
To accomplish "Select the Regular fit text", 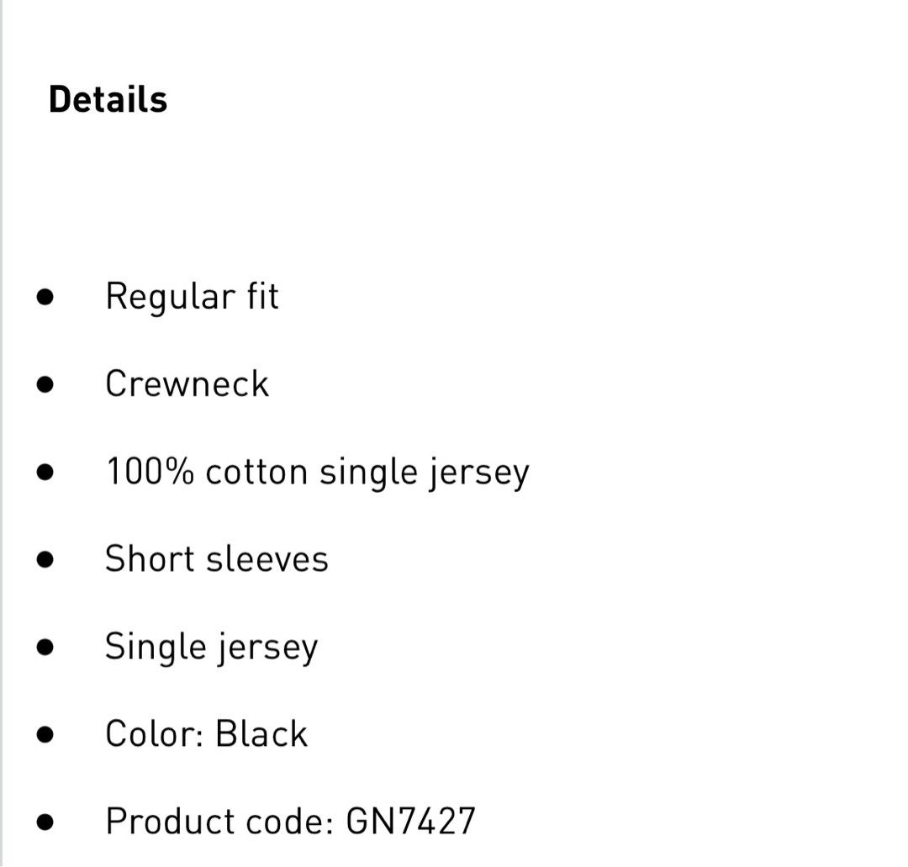I will coord(192,298).
